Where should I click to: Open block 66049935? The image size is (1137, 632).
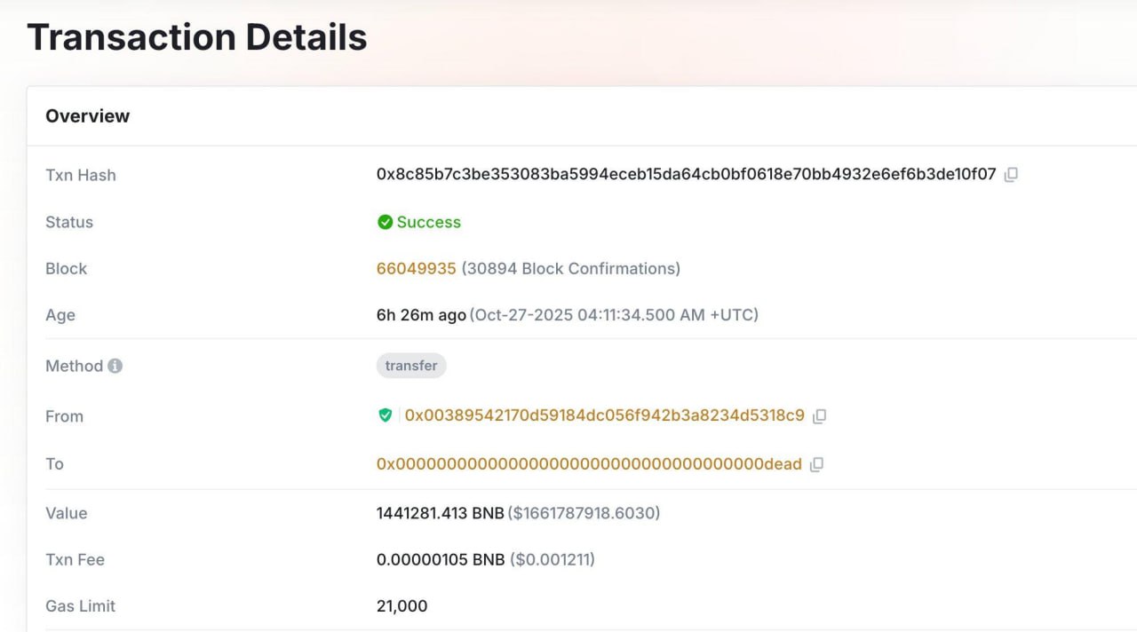pos(416,269)
